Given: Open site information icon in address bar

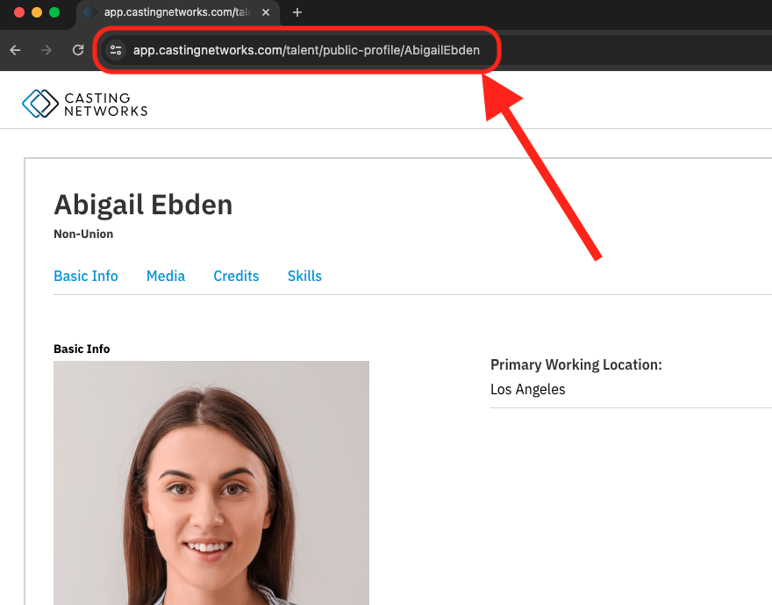Looking at the screenshot, I should click(116, 50).
